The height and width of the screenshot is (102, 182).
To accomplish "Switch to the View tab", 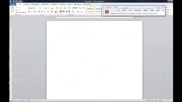I will pyautogui.click(x=69, y=4).
